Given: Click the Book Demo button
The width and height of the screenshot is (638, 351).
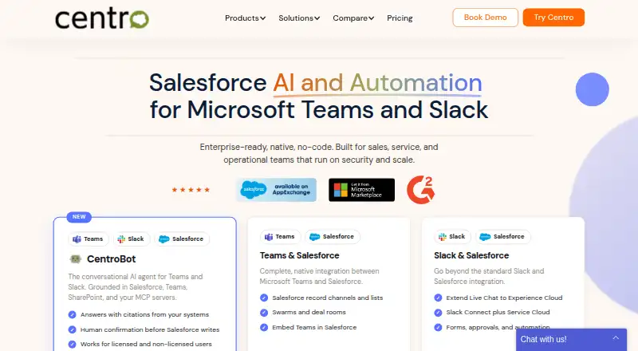Looking at the screenshot, I should pyautogui.click(x=485, y=18).
